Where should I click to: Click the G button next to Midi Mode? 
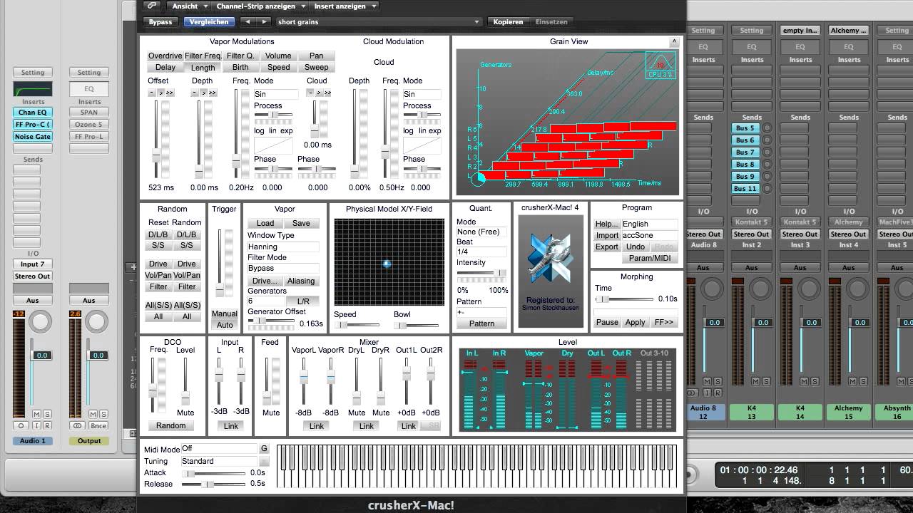point(264,448)
